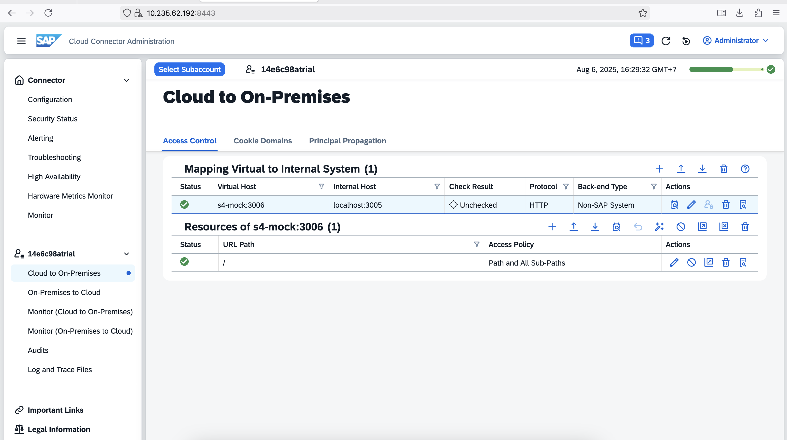Click the upload icon for resources

click(x=574, y=227)
